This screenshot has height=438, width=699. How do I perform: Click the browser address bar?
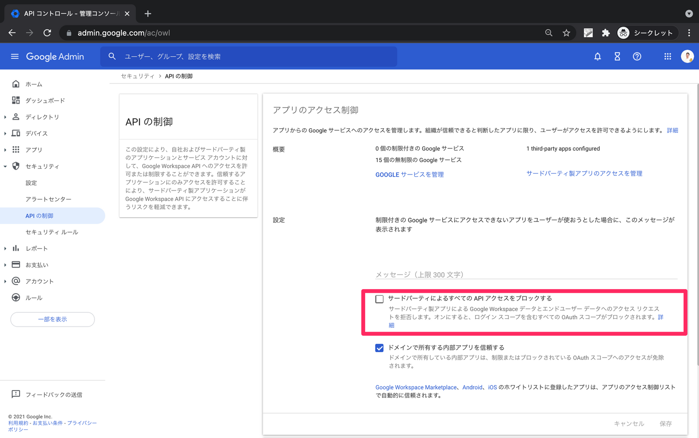(302, 33)
